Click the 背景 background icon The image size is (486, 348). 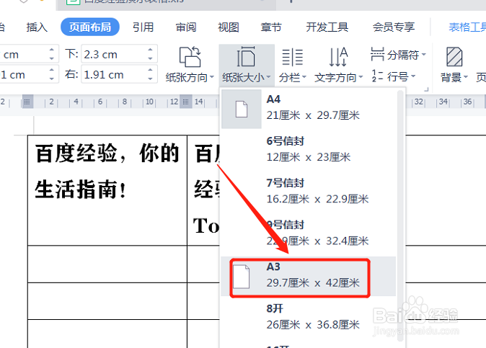point(454,57)
